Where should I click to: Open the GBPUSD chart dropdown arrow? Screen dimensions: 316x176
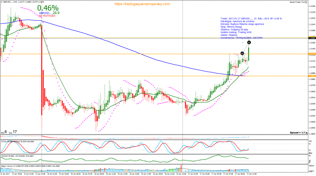2,2
